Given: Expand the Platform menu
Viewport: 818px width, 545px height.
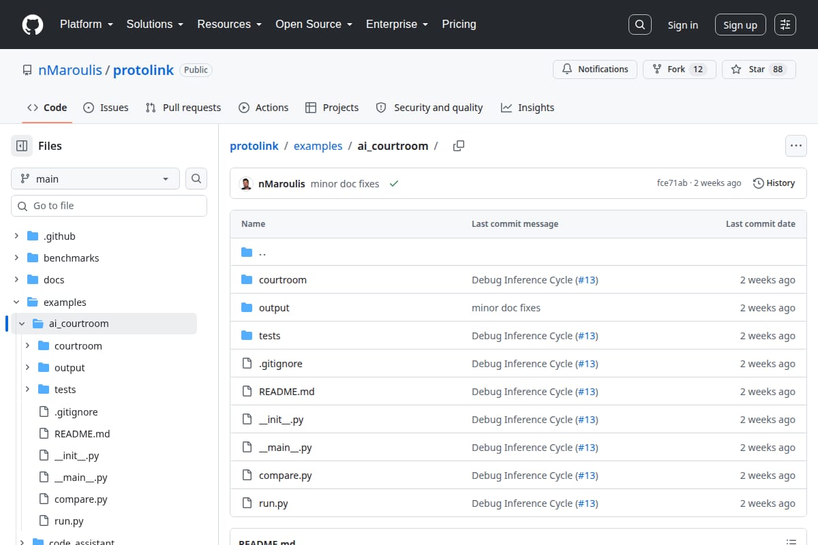Looking at the screenshot, I should (x=86, y=25).
